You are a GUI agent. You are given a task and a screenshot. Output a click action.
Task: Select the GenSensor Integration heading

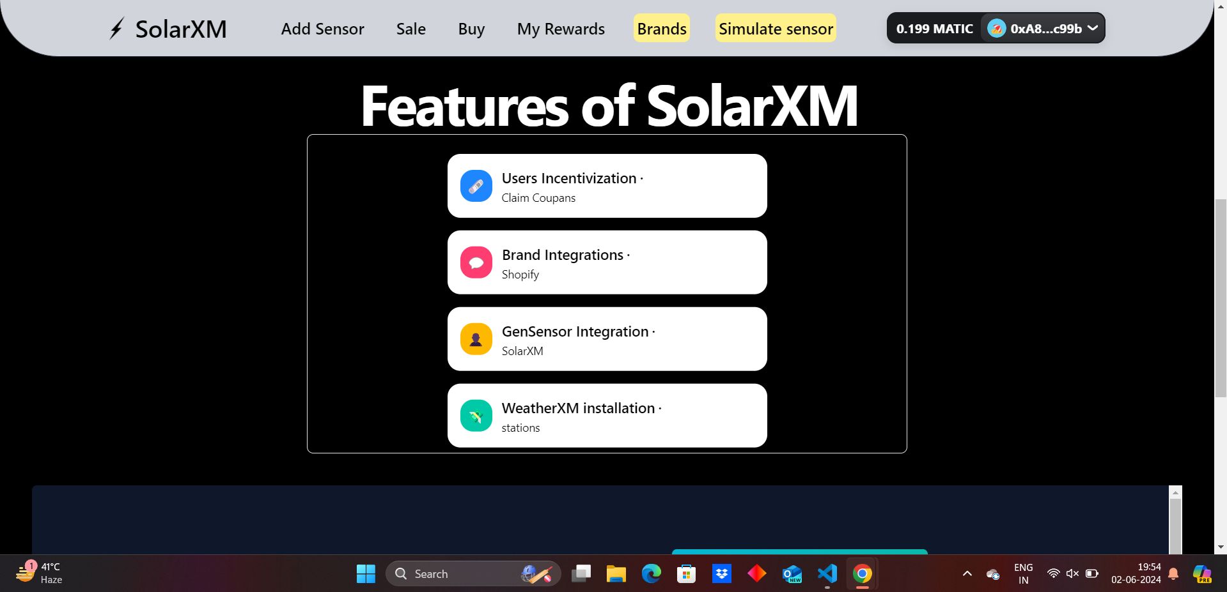point(575,331)
